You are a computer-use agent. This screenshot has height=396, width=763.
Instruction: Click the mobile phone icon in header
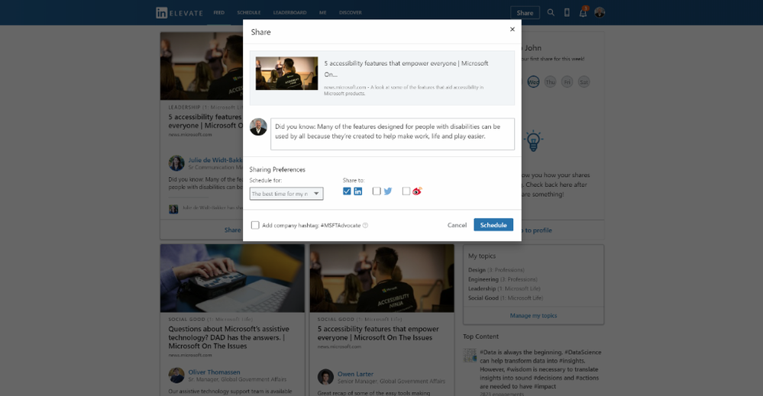[x=567, y=13]
